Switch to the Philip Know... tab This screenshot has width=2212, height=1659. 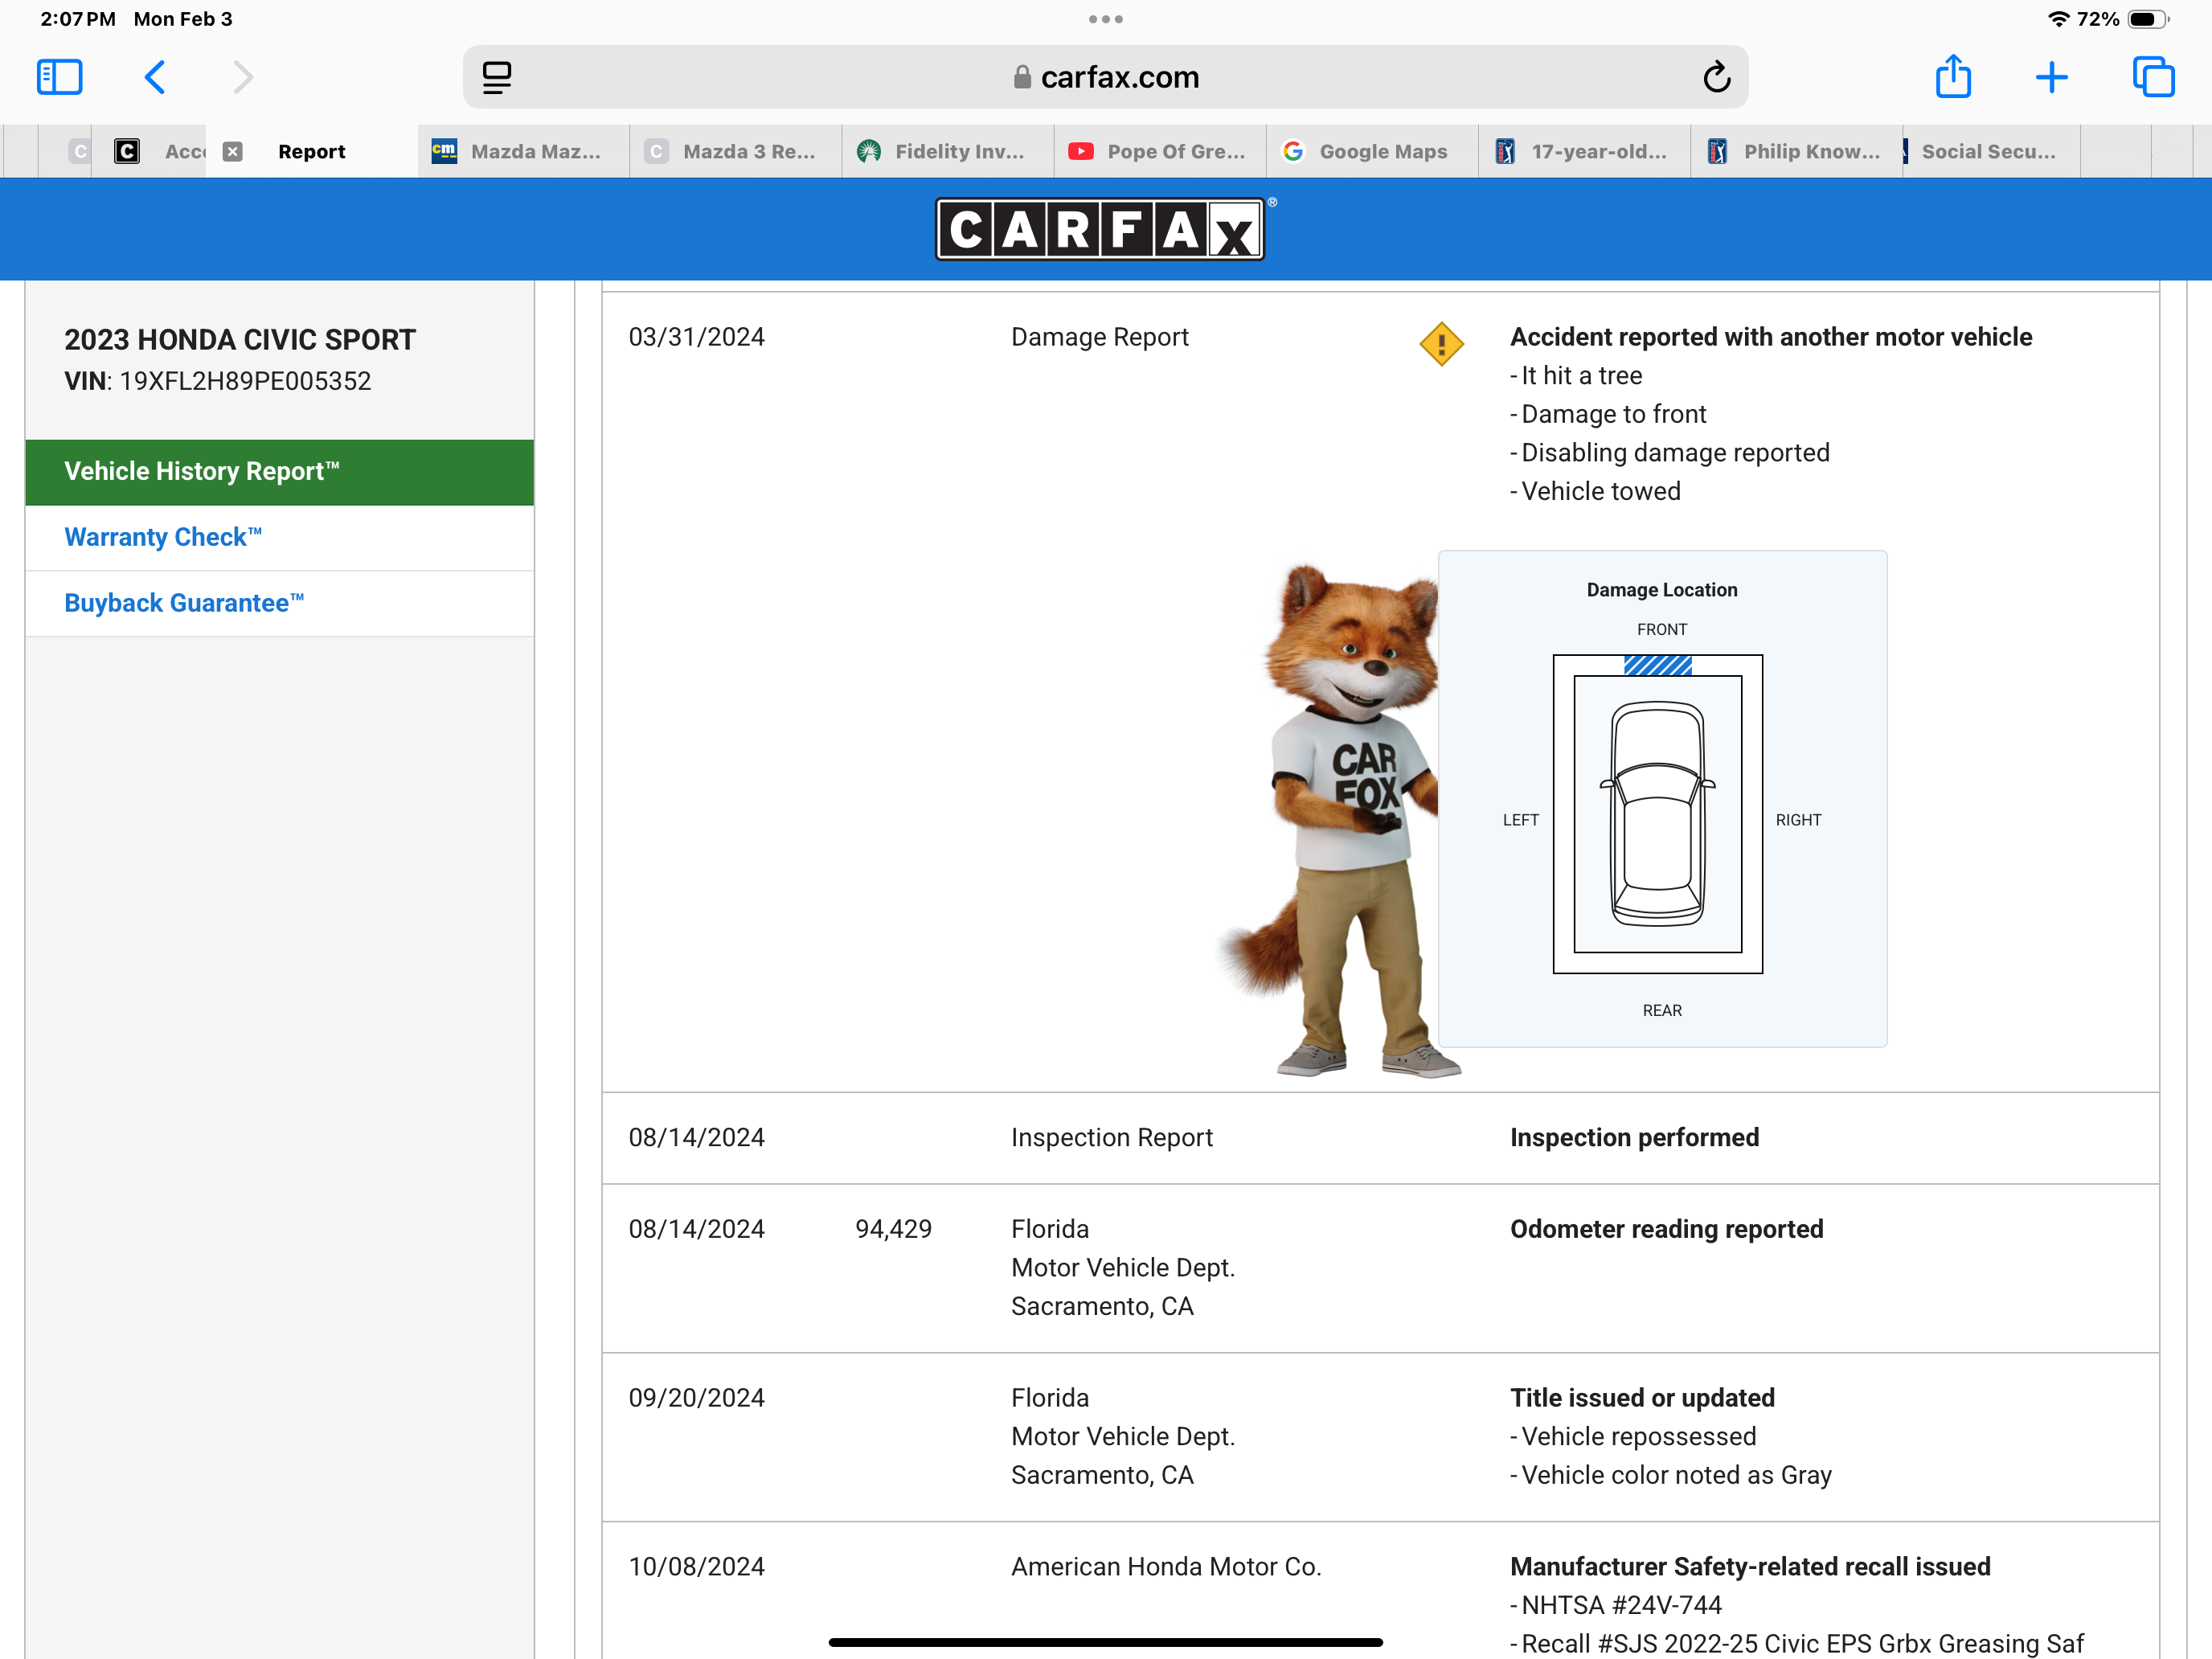(1796, 151)
